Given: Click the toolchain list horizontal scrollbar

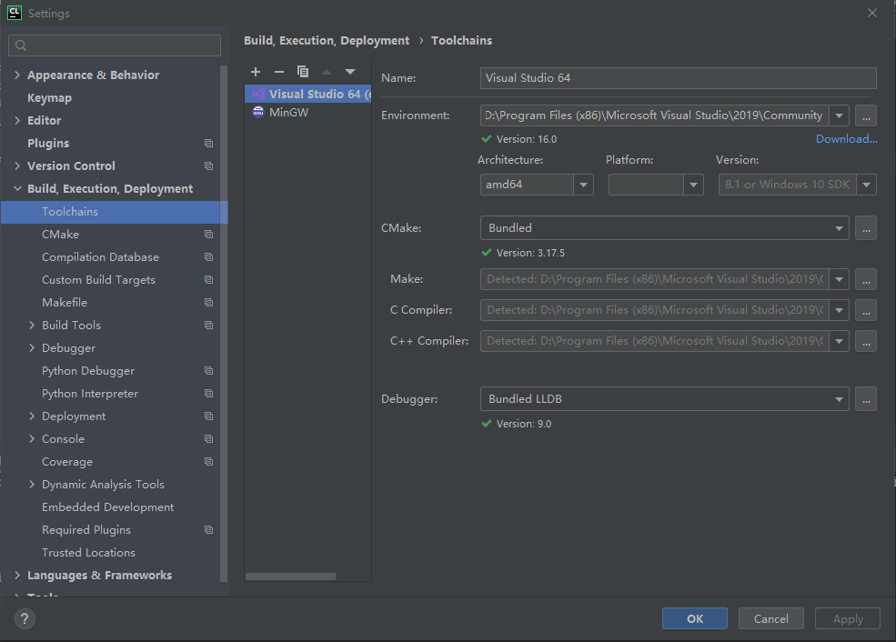Looking at the screenshot, I should [290, 577].
